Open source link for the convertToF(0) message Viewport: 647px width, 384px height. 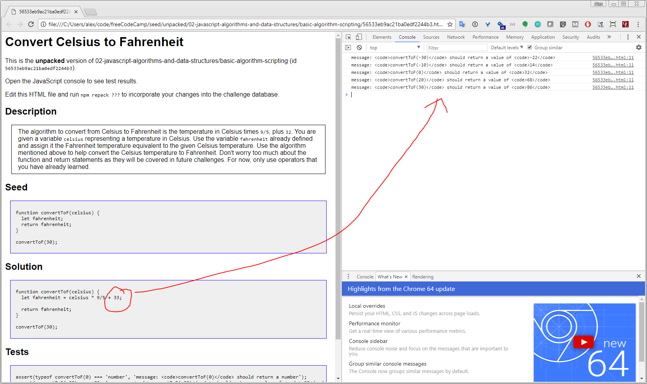click(613, 72)
